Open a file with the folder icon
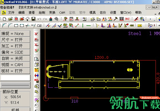 click(x=10, y=19)
